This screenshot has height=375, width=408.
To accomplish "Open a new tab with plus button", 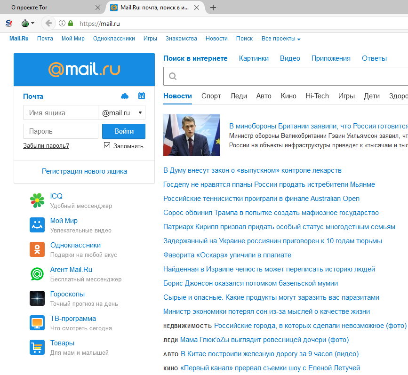I will [213, 8].
